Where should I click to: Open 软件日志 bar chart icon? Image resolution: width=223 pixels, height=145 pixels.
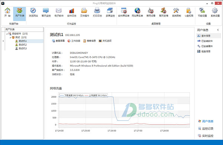[x=71, y=11]
